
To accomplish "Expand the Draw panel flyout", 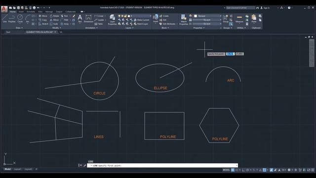I will pyautogui.click(x=19, y=28).
